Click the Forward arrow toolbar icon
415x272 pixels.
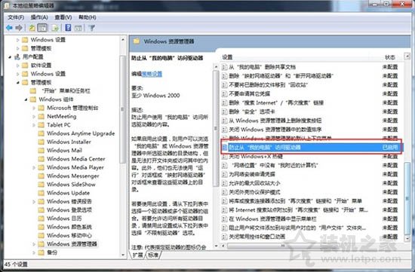click(x=19, y=28)
